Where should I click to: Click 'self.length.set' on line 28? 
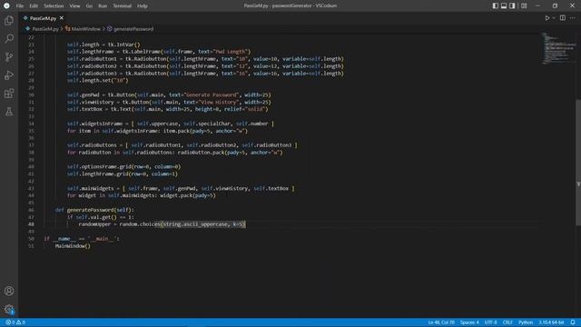tap(89, 81)
